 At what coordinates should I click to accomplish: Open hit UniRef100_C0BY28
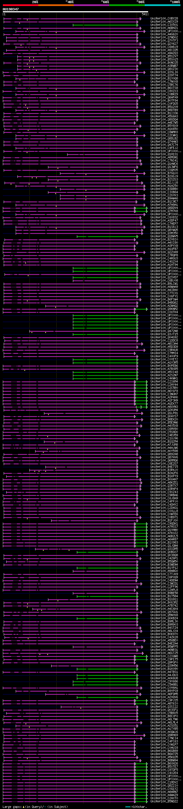pos(164,19)
